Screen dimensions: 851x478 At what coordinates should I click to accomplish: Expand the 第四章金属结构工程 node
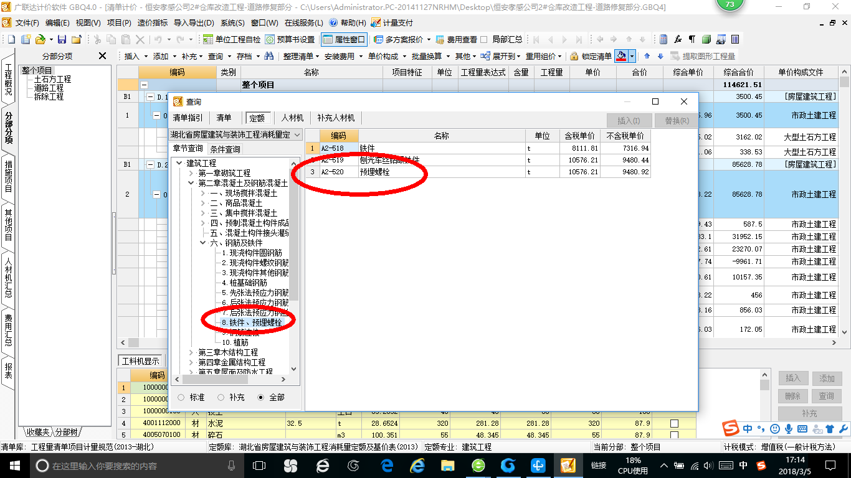(x=191, y=362)
